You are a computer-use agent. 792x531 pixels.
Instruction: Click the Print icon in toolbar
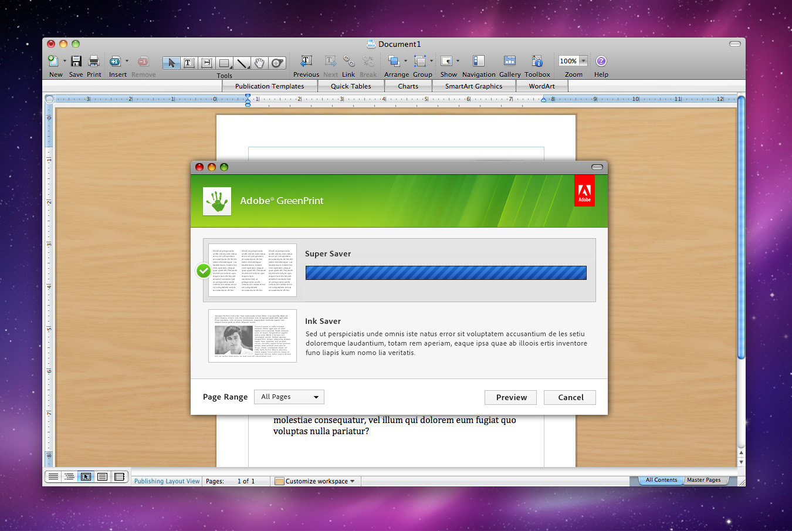pos(94,61)
